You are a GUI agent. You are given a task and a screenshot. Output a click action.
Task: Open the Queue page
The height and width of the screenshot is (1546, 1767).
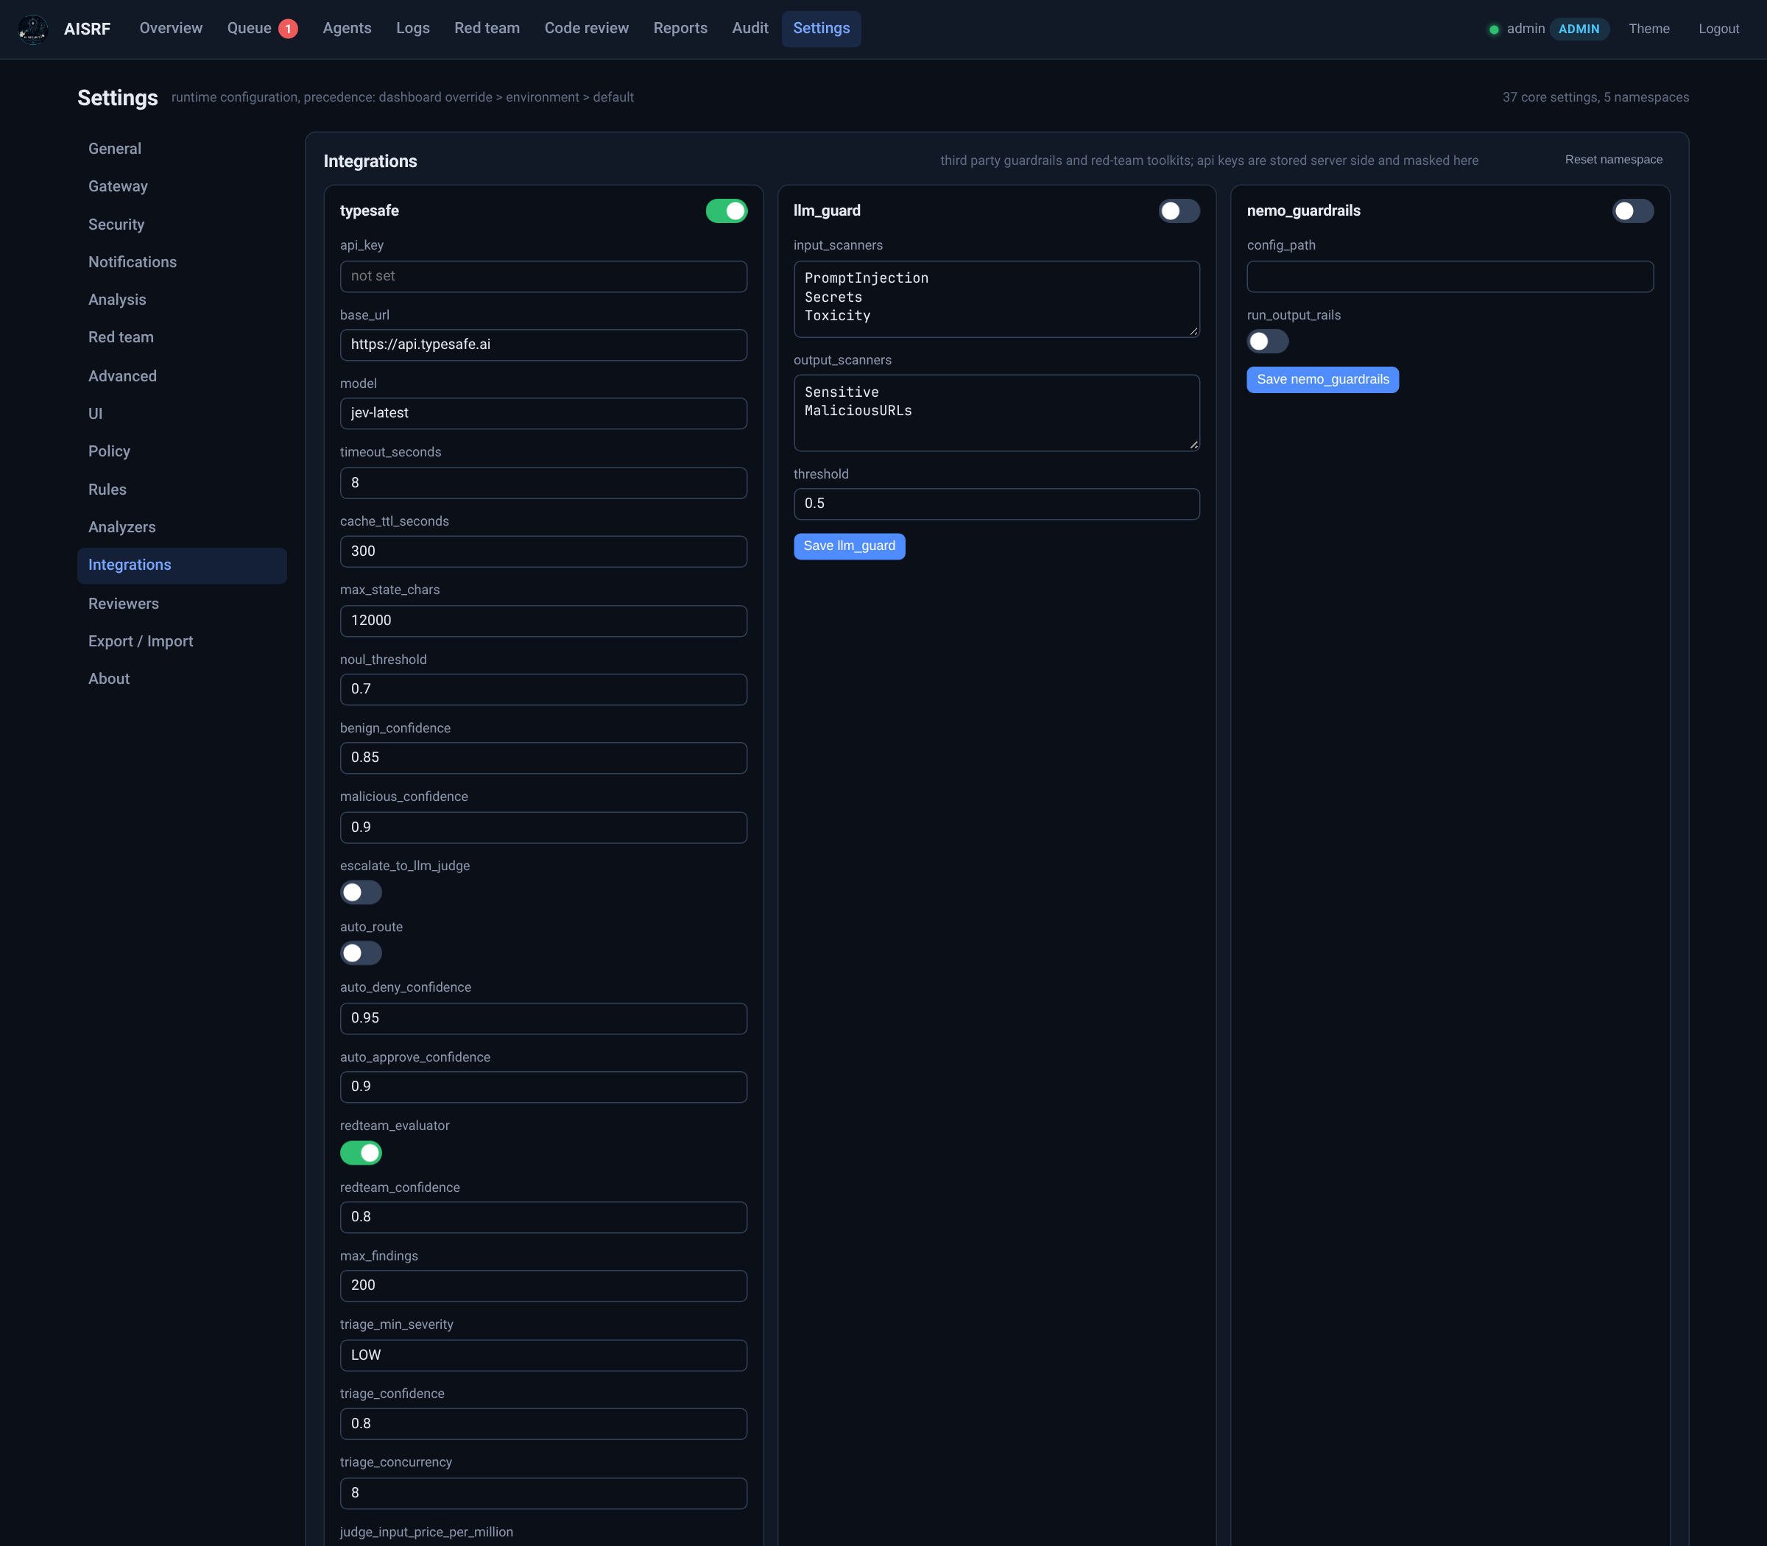point(250,29)
